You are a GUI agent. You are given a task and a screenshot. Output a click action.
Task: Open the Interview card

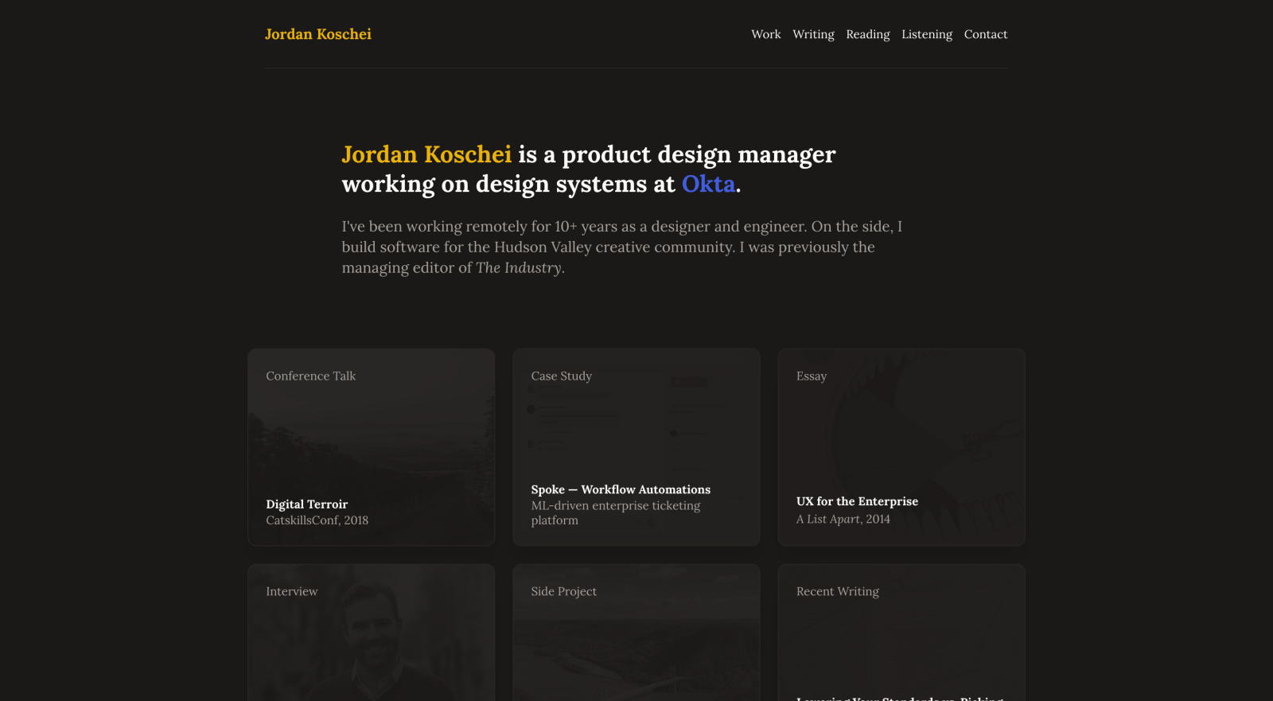372,633
